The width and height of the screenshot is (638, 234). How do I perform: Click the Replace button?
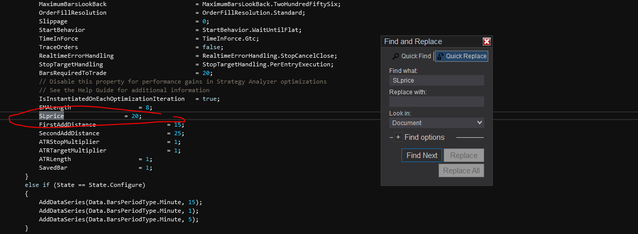463,155
